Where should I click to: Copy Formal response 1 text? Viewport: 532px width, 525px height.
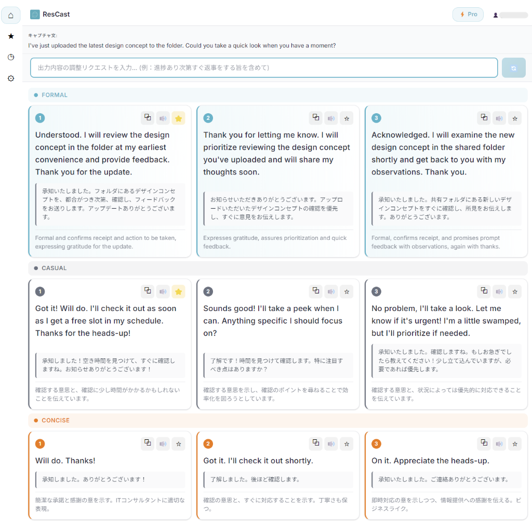[x=148, y=118]
